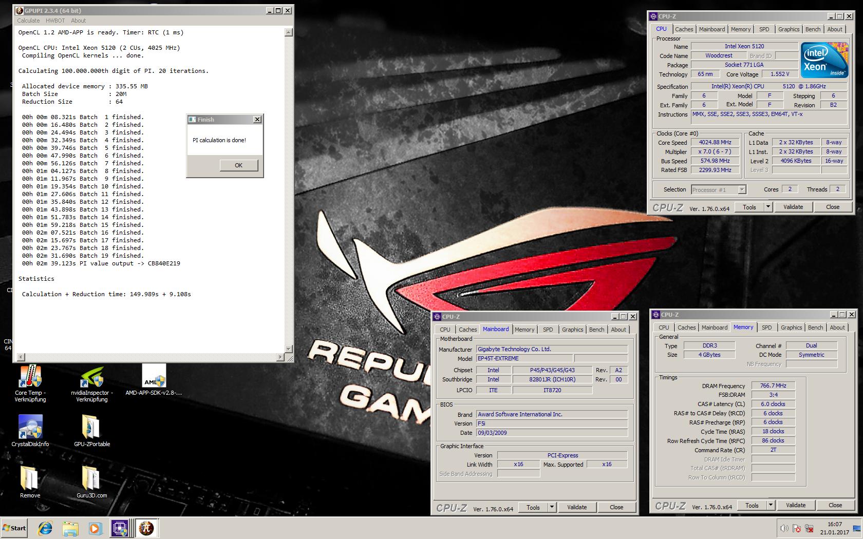This screenshot has height=539, width=863.
Task: Click Validate in the top CPU-Z window
Action: tap(793, 207)
